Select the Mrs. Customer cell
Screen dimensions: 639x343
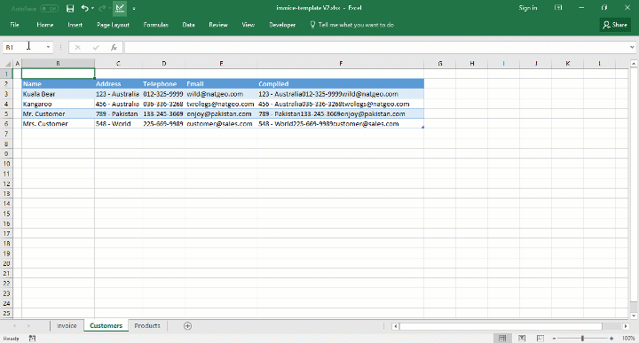[x=58, y=124]
